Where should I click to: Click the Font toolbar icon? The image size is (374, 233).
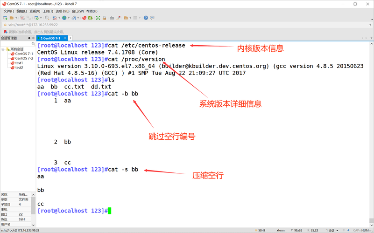click(74, 18)
